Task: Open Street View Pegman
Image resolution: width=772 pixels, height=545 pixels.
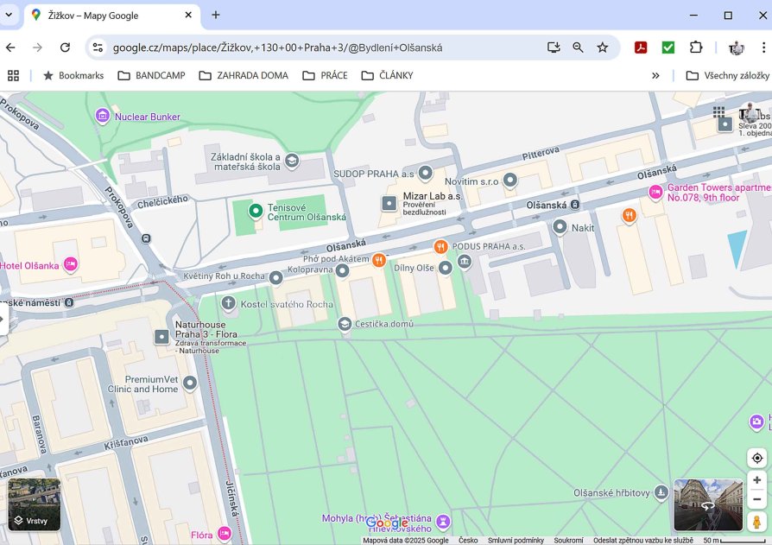Action: [x=756, y=521]
